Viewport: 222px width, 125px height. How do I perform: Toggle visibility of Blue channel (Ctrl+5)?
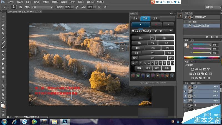coord(185,101)
